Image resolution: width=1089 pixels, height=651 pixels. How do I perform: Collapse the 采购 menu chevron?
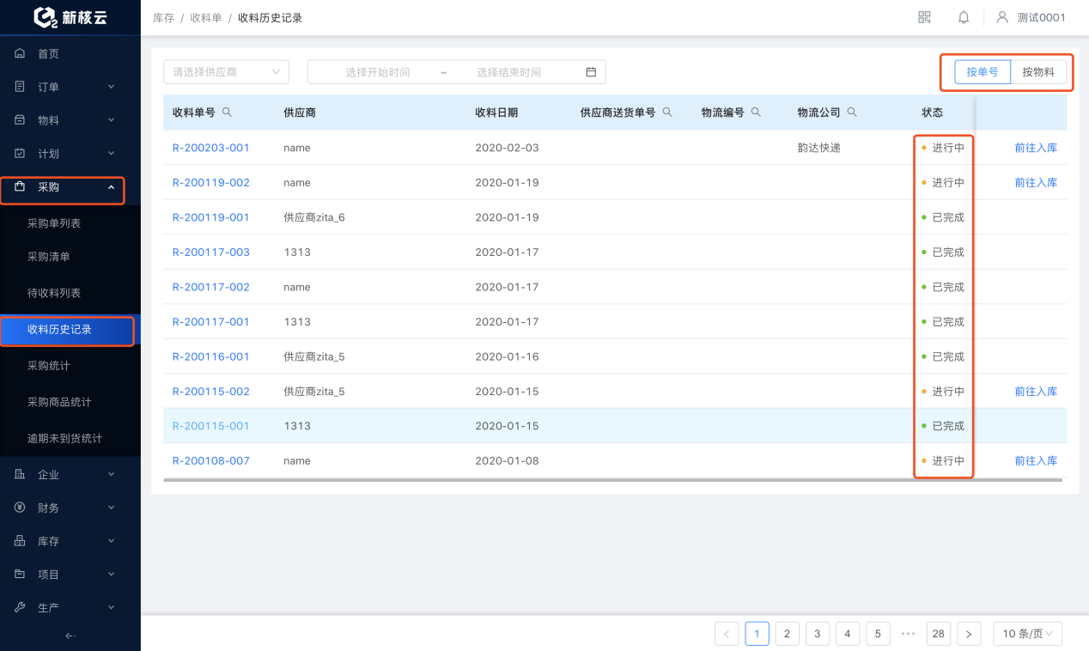click(x=111, y=186)
